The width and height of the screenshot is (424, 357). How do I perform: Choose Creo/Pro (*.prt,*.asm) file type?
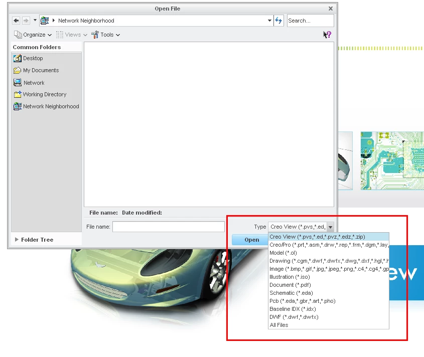[x=329, y=245]
